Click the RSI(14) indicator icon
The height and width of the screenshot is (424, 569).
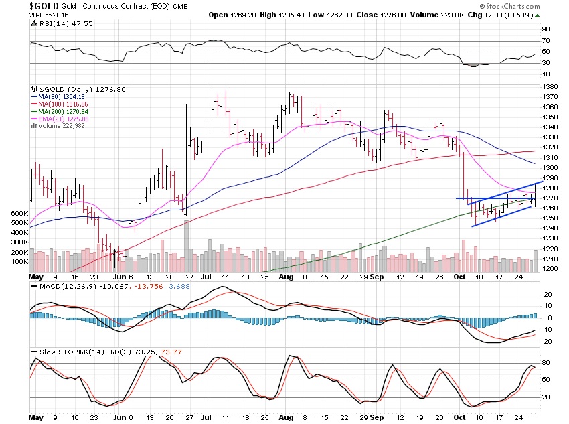coord(34,23)
